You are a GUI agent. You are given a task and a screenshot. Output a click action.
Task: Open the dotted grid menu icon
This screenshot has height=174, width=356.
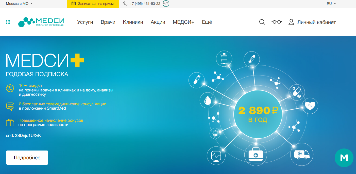(8, 22)
